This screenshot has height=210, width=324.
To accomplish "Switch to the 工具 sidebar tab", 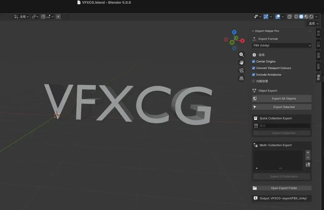I will point(318,44).
